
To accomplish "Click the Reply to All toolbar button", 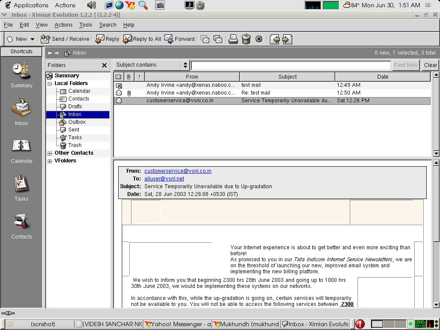I will click(142, 39).
